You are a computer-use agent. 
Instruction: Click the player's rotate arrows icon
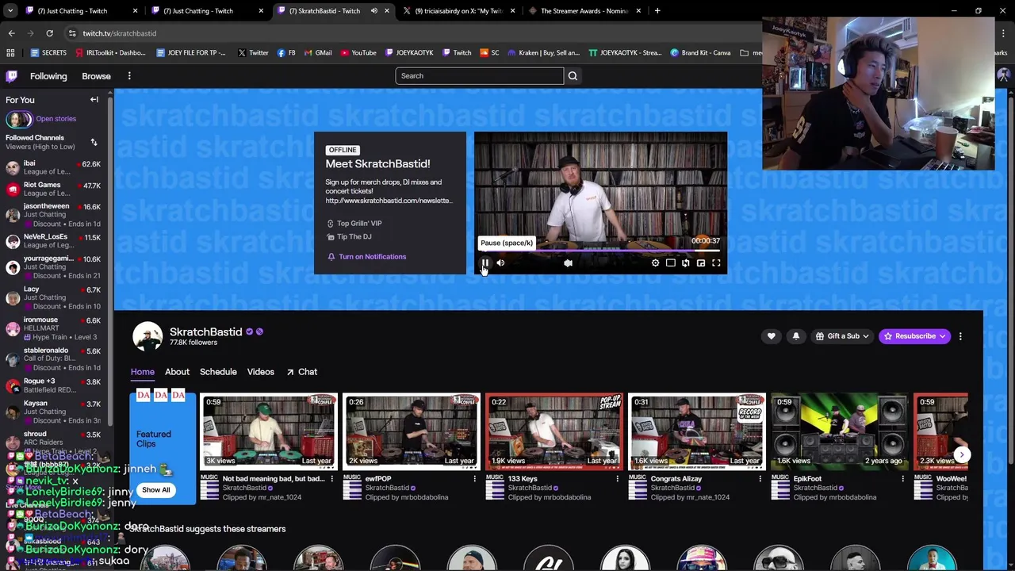(686, 263)
